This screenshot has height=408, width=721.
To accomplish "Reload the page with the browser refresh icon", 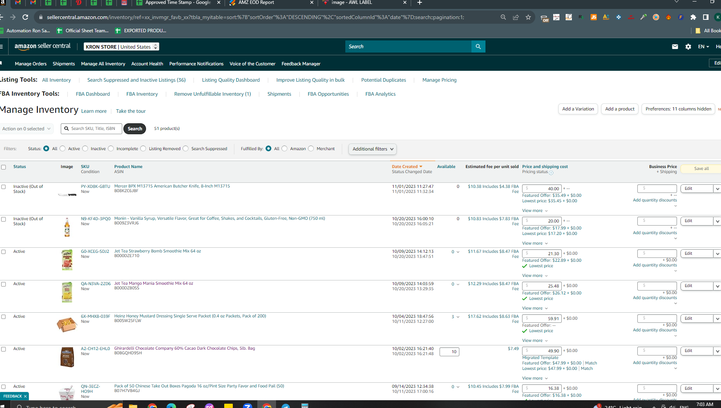I will pyautogui.click(x=25, y=17).
